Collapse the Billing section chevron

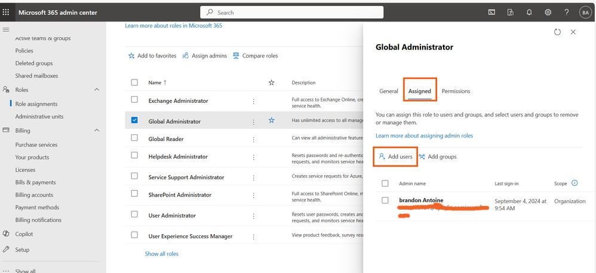[97, 130]
